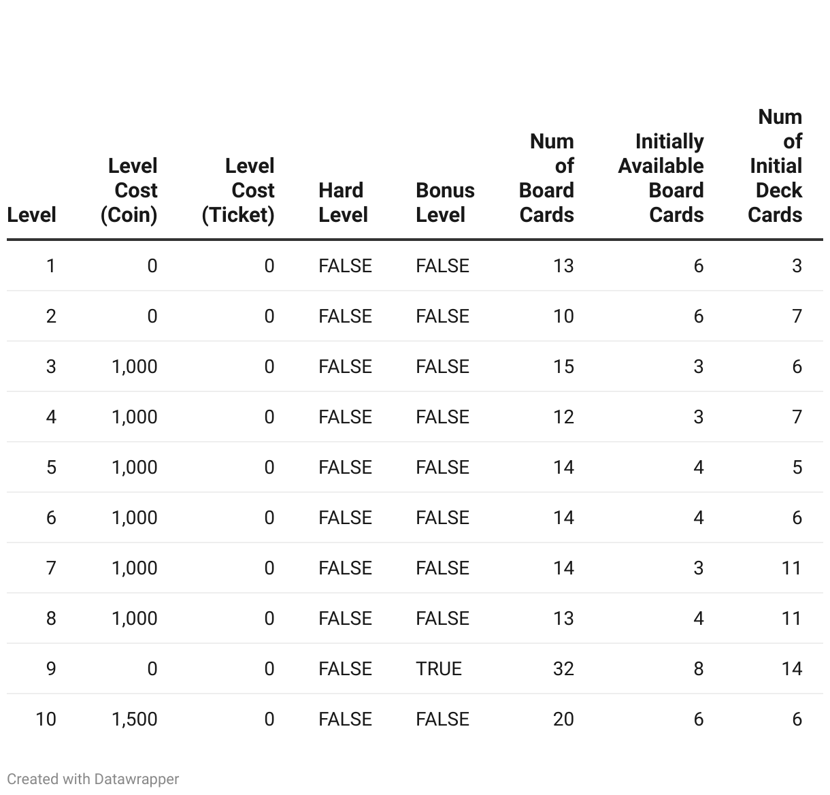Open the 'Created with Datawrapper' link
The height and width of the screenshot is (795, 830).
[x=93, y=779]
